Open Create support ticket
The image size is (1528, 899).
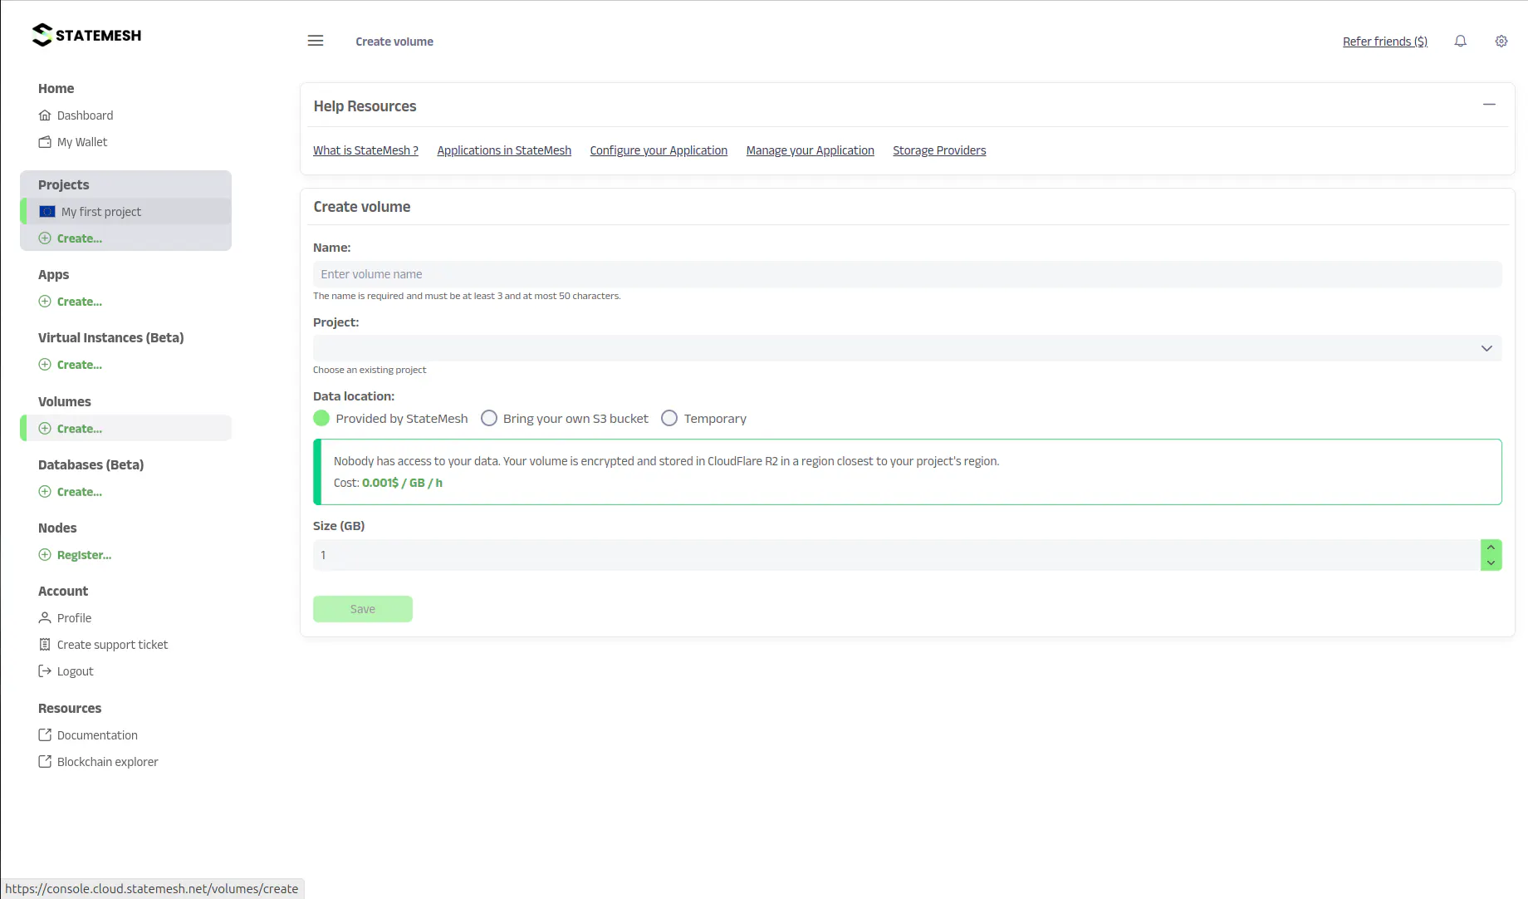pyautogui.click(x=112, y=645)
